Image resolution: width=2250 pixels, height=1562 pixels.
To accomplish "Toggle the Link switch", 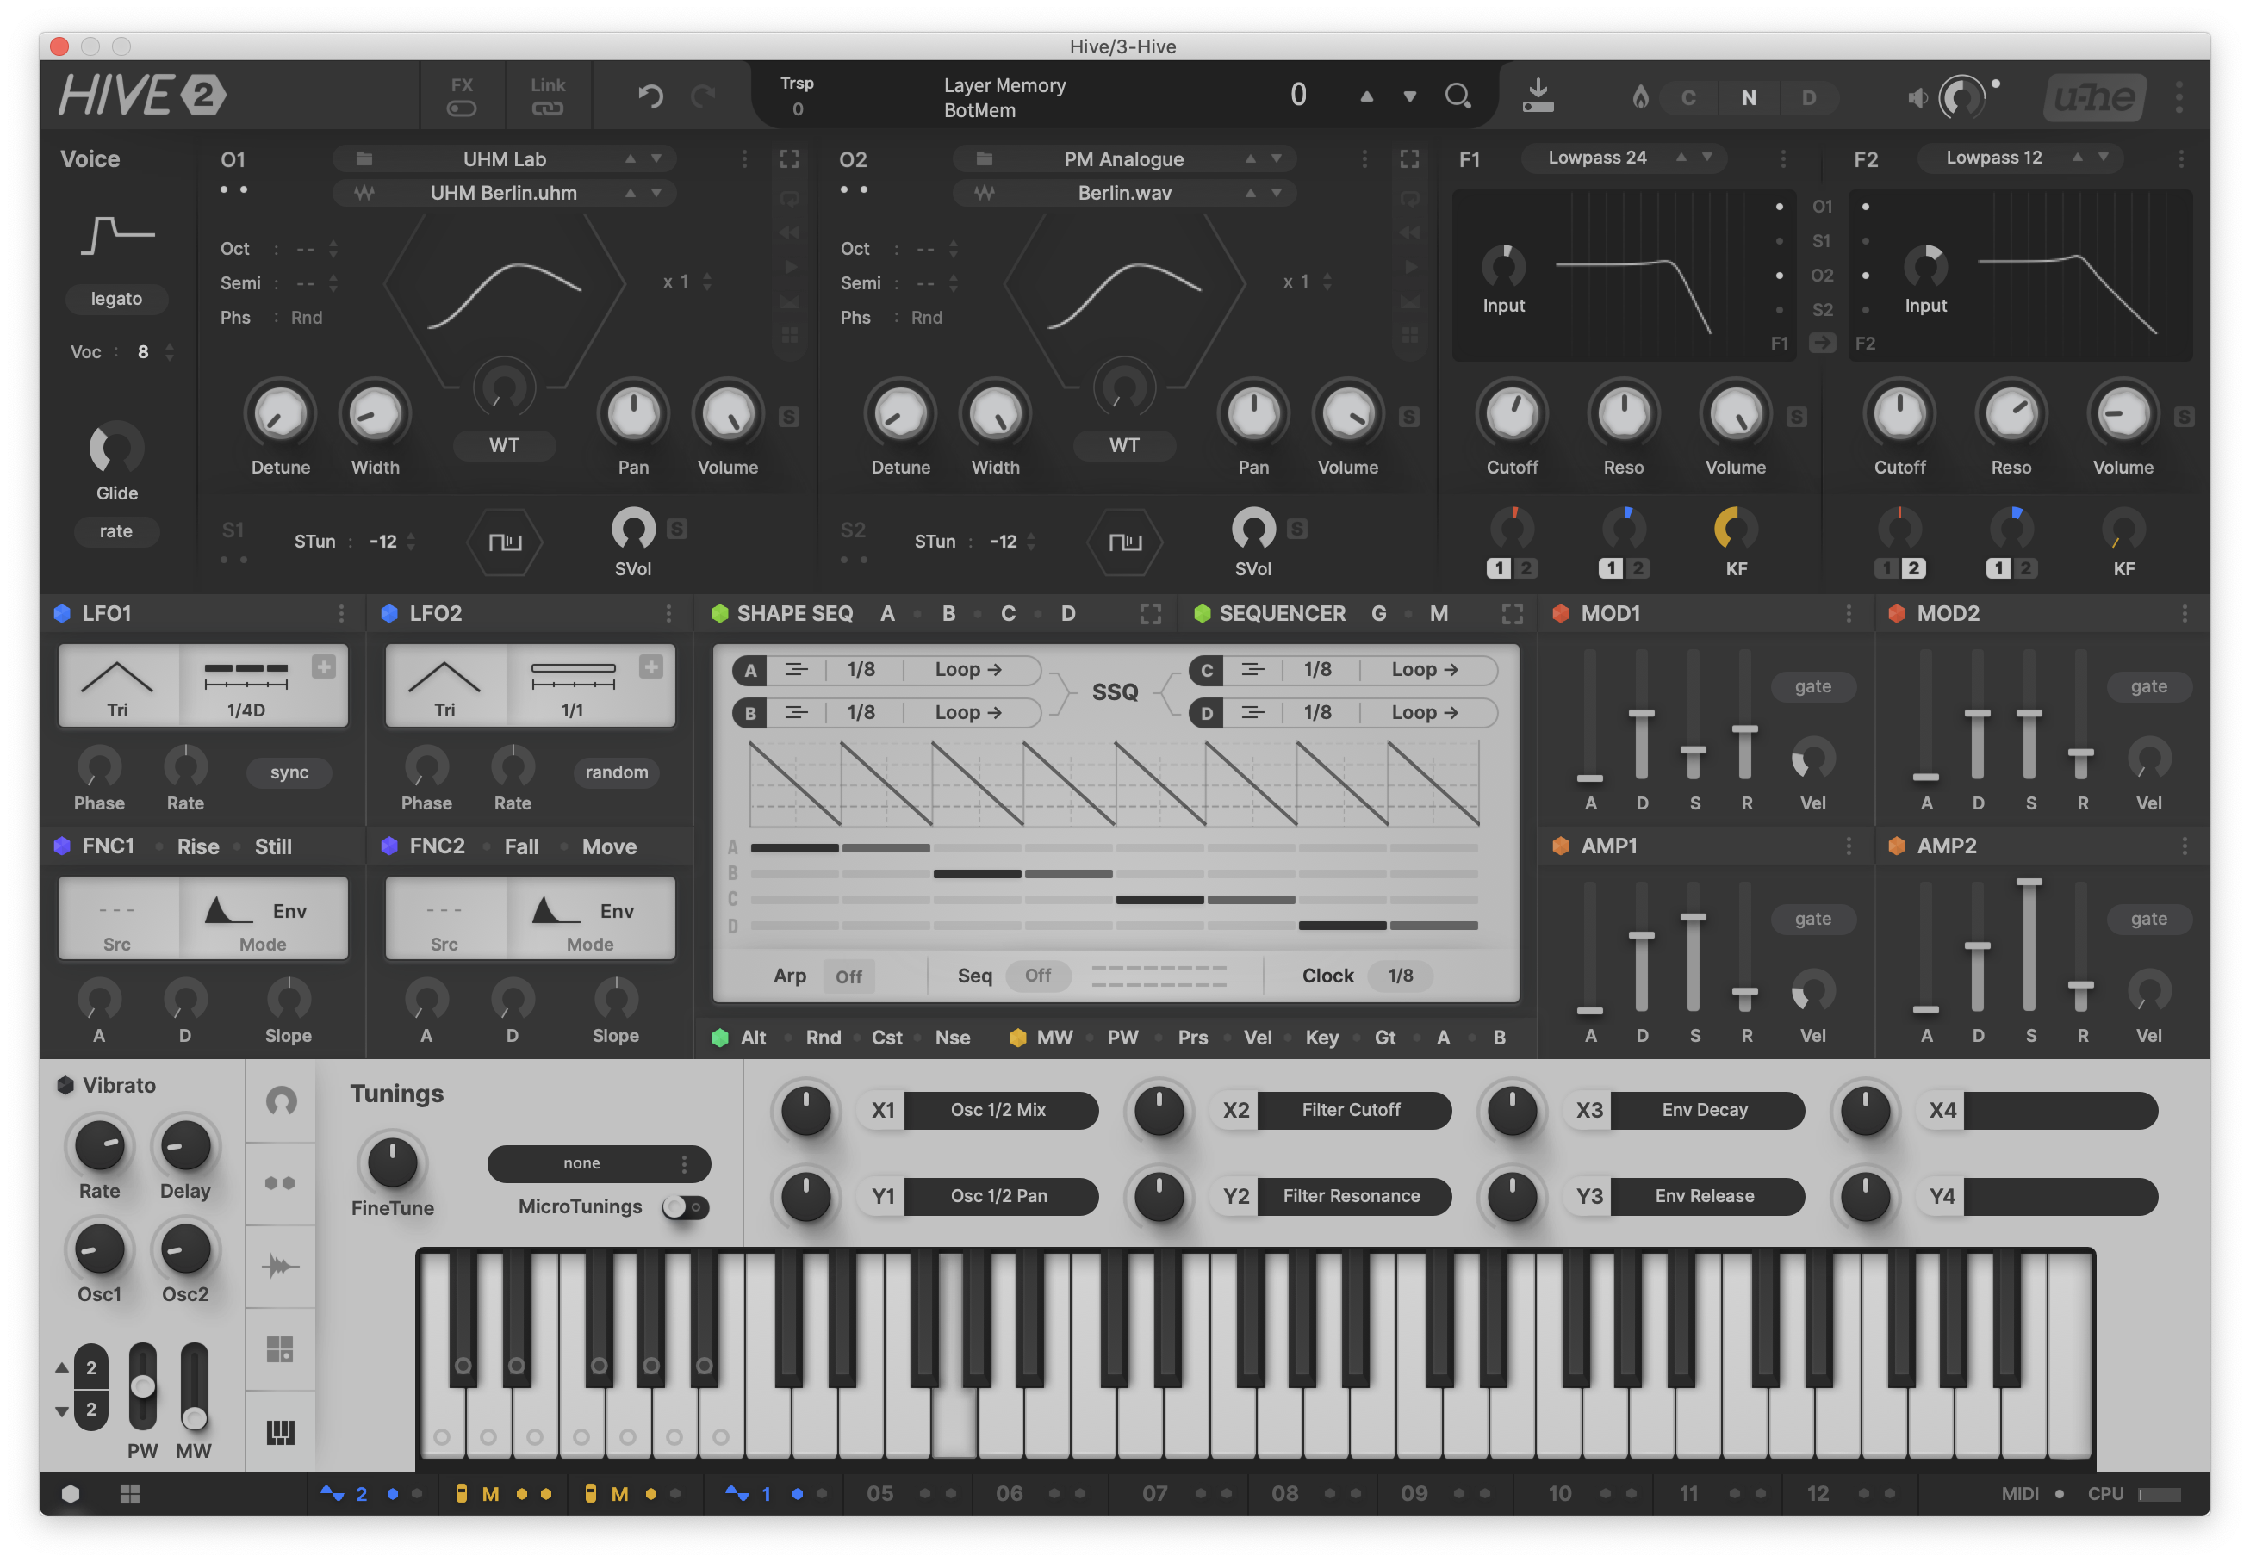I will [547, 108].
